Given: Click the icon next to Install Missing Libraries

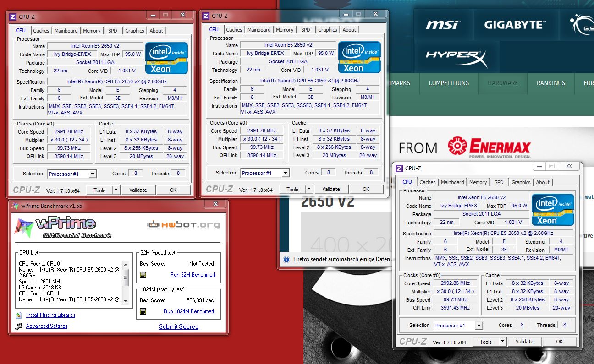Looking at the screenshot, I should tap(19, 315).
